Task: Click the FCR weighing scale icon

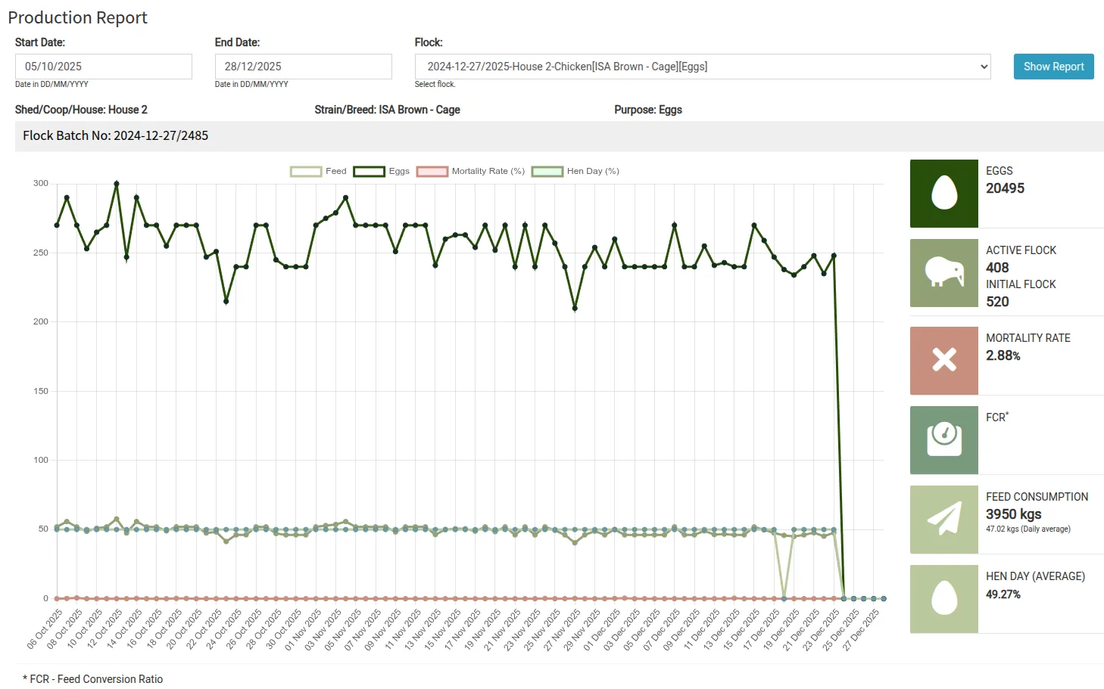Action: 943,439
